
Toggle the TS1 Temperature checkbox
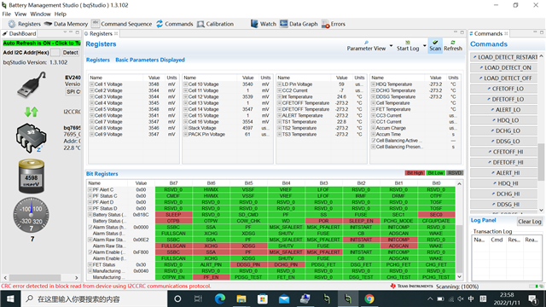[279, 122]
